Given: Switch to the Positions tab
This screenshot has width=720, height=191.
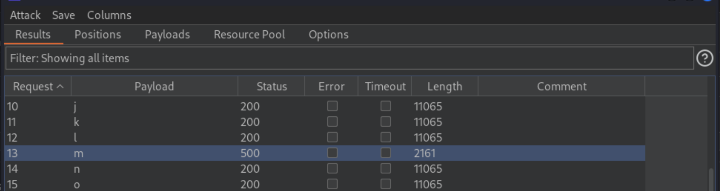Looking at the screenshot, I should tap(98, 35).
